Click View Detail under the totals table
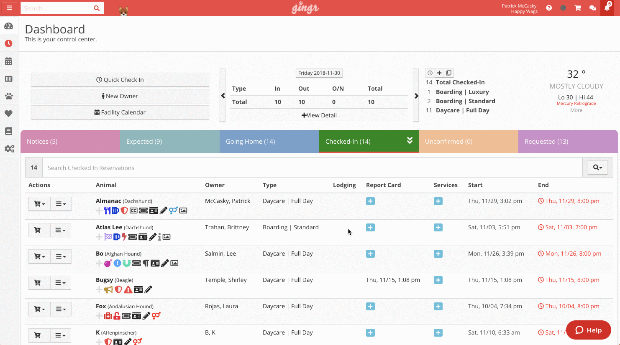The width and height of the screenshot is (620, 345). pos(319,115)
